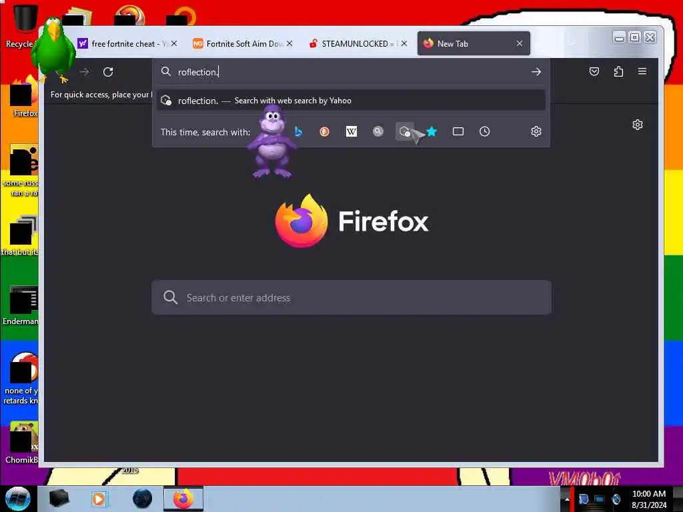
Task: Open the new tab page personalize gear
Action: [x=637, y=125]
